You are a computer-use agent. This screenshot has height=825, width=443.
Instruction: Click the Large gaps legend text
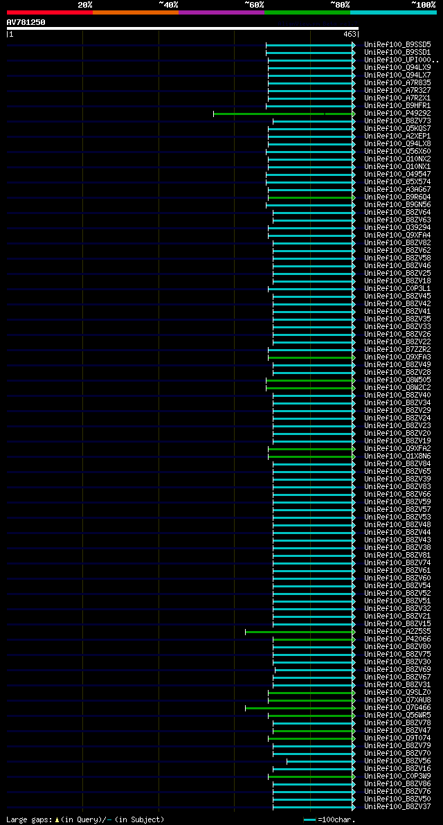pyautogui.click(x=85, y=819)
